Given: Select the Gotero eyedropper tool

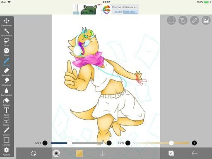Looking at the screenshot, I should click(x=6, y=131).
